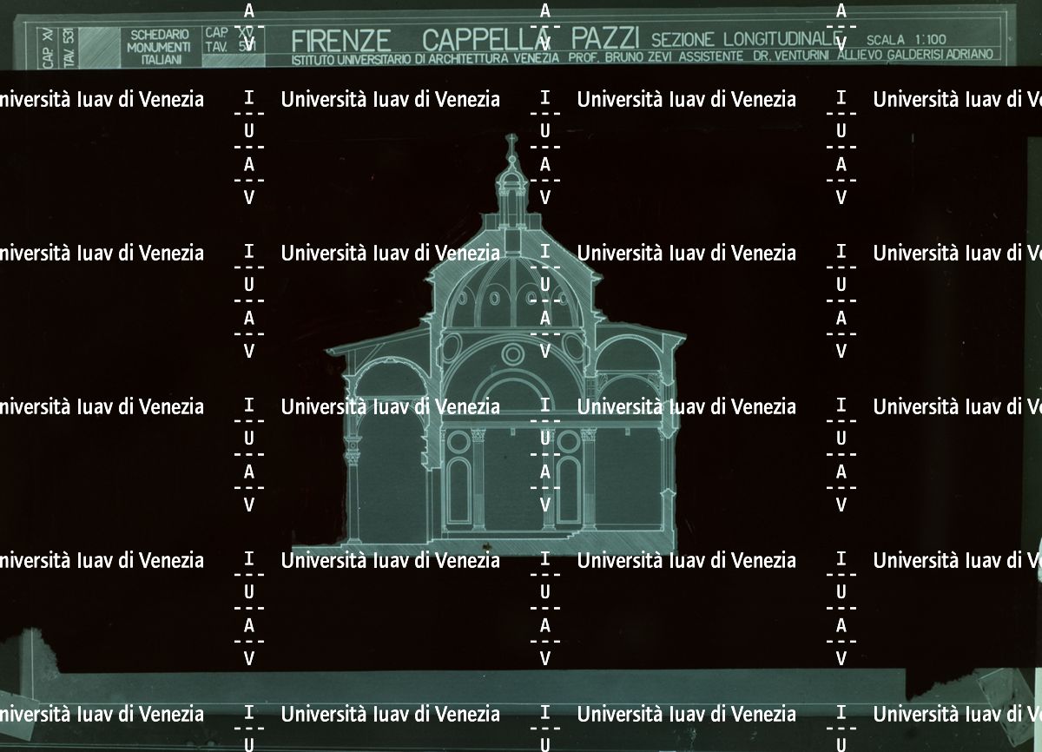The image size is (1042, 752).
Task: Click the left arched window niche
Action: 458,488
